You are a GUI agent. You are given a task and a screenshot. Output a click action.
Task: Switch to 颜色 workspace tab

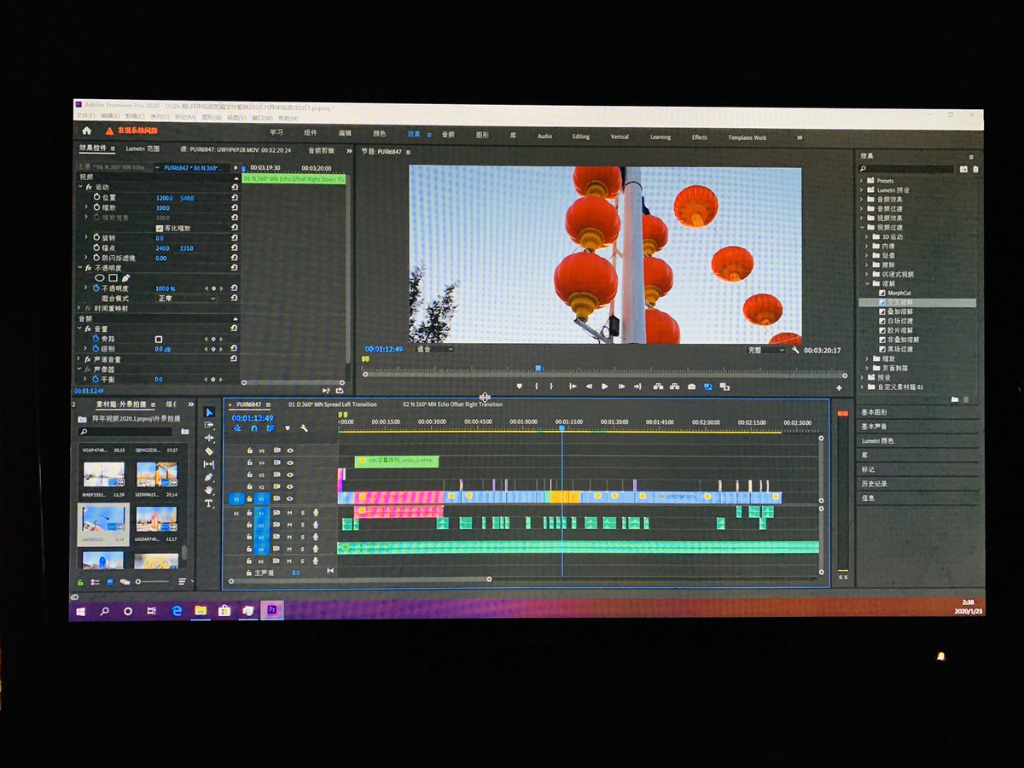(380, 133)
